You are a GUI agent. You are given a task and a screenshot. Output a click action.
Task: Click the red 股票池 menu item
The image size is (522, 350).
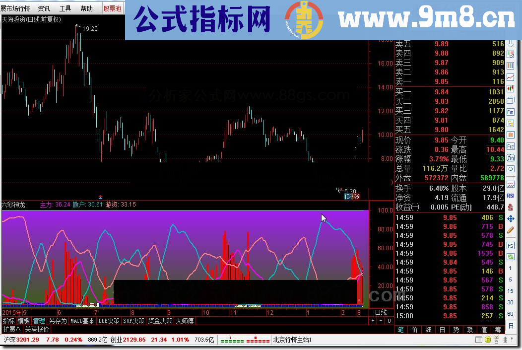(113, 8)
